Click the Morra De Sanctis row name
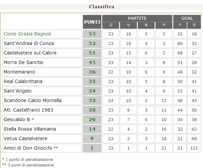 23,62
